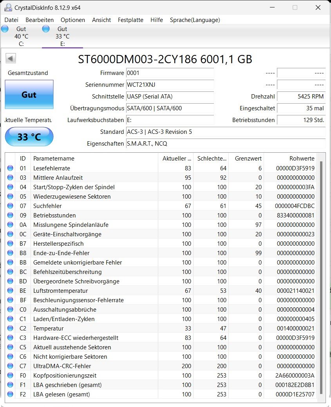Click the blue circle icon for drive E:
The height and width of the screenshot is (407, 331).
45,28
